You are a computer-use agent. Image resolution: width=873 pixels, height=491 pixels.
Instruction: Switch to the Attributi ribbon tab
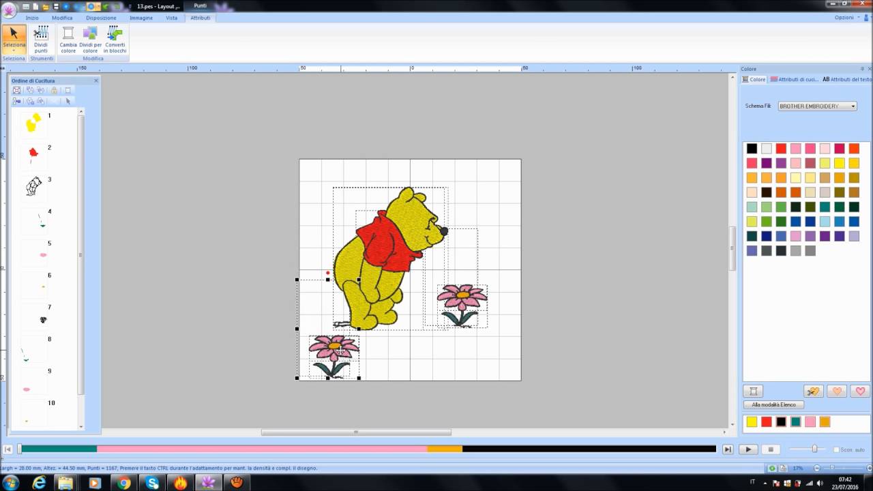tap(201, 18)
